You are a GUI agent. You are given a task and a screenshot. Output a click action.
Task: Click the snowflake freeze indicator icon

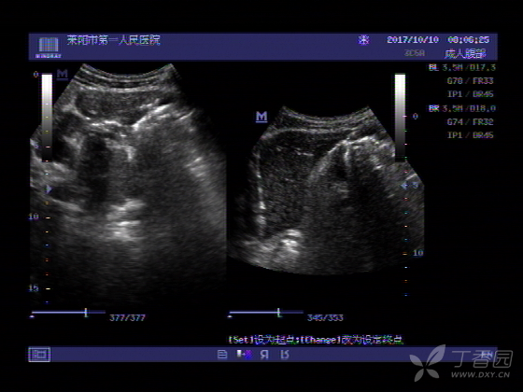(x=363, y=40)
